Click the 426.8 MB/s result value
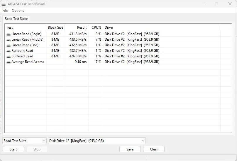 tap(78, 56)
